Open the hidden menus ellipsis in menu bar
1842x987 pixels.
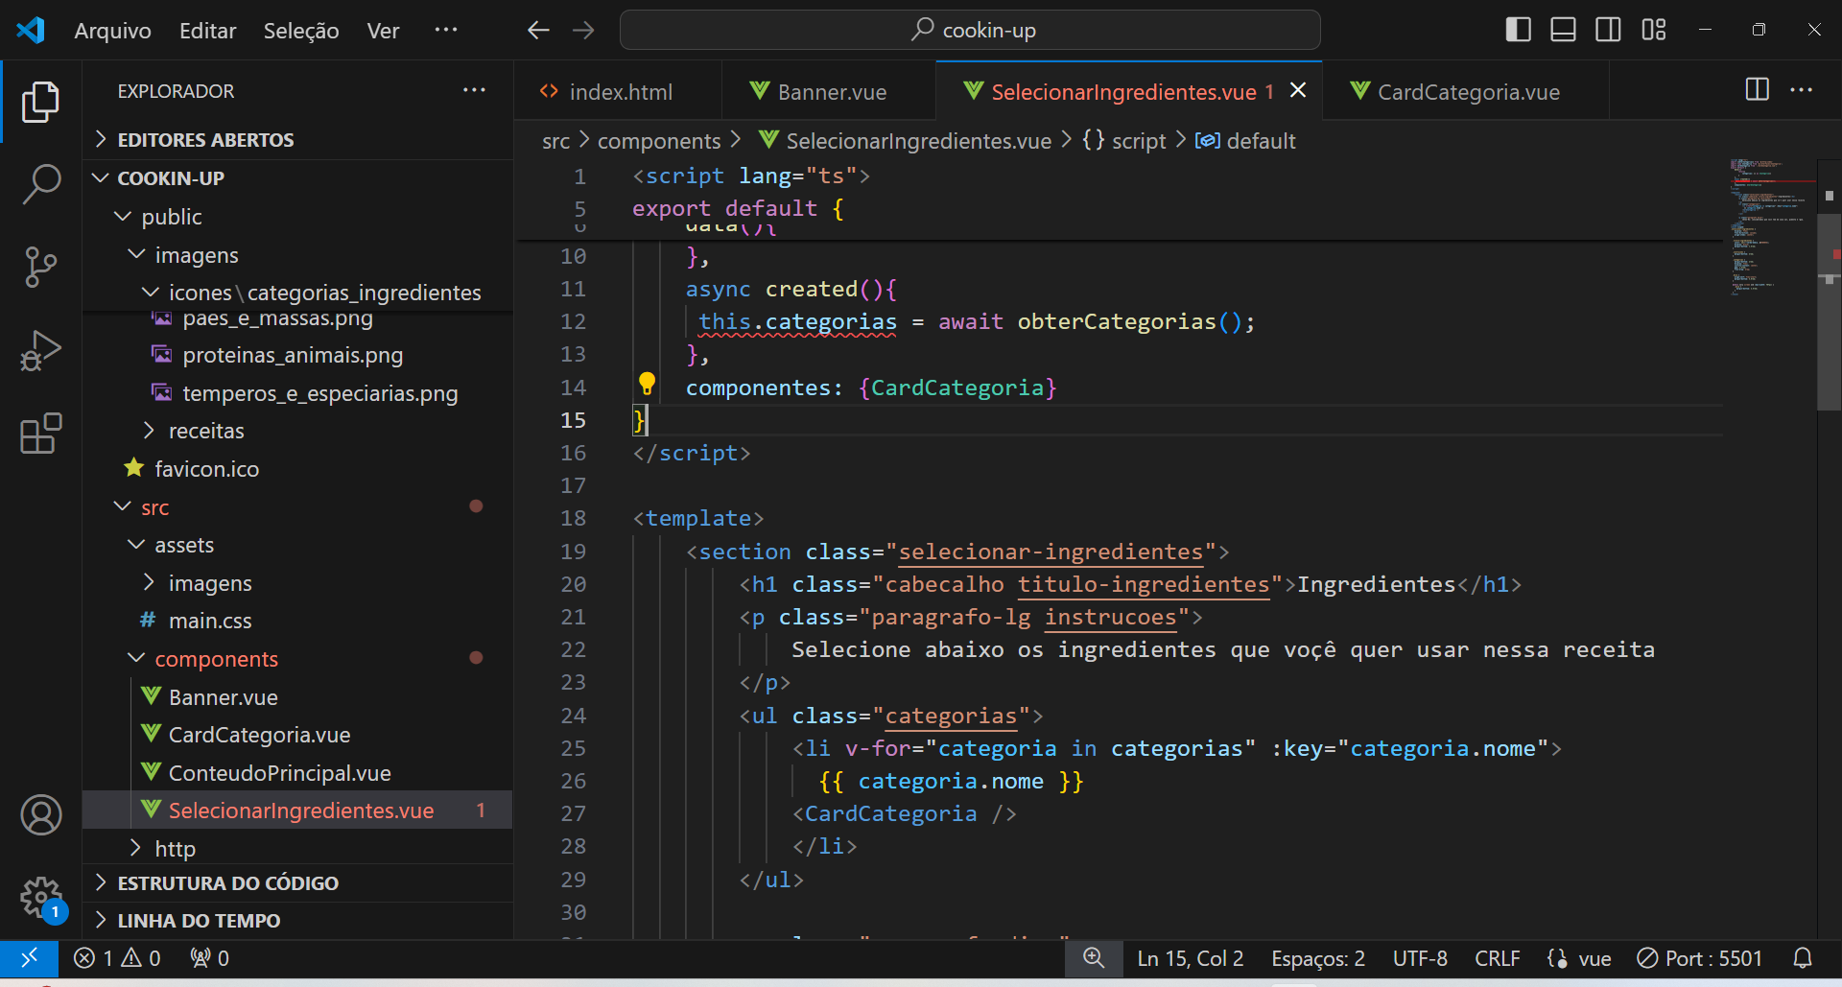tap(446, 30)
